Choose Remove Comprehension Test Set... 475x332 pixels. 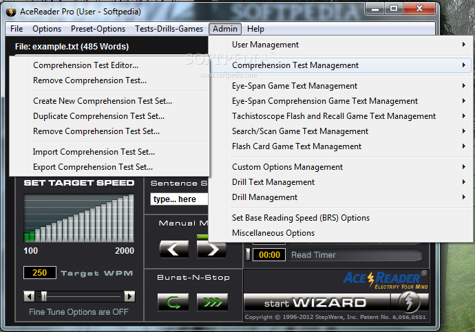[x=109, y=131]
